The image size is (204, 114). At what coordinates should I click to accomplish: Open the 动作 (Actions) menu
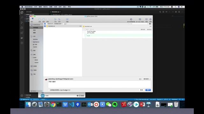coord(60,7)
